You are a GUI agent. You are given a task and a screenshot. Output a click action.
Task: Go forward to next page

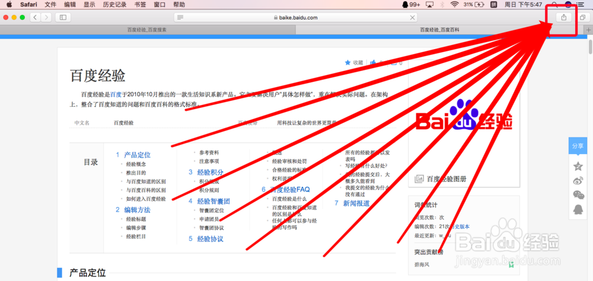[x=46, y=17]
